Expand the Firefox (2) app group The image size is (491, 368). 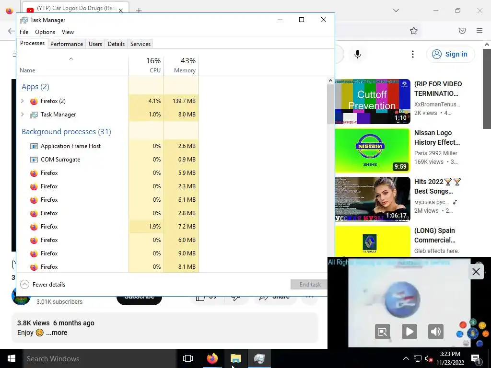coord(22,101)
